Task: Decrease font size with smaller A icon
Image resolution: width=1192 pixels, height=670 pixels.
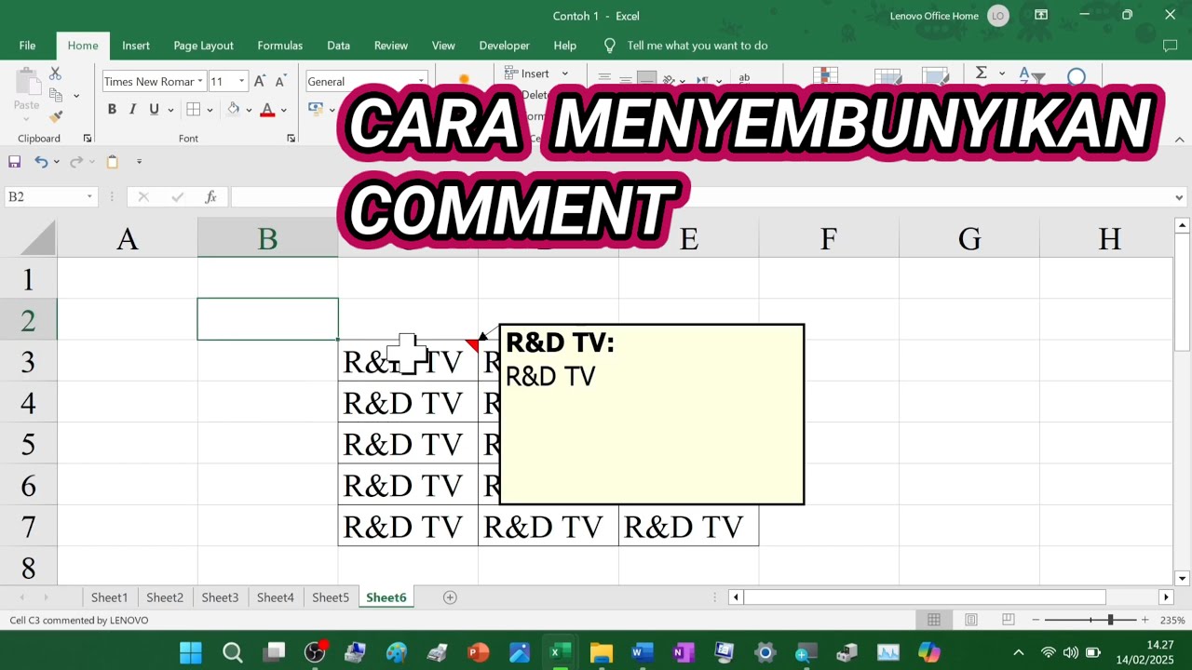Action: 279,82
